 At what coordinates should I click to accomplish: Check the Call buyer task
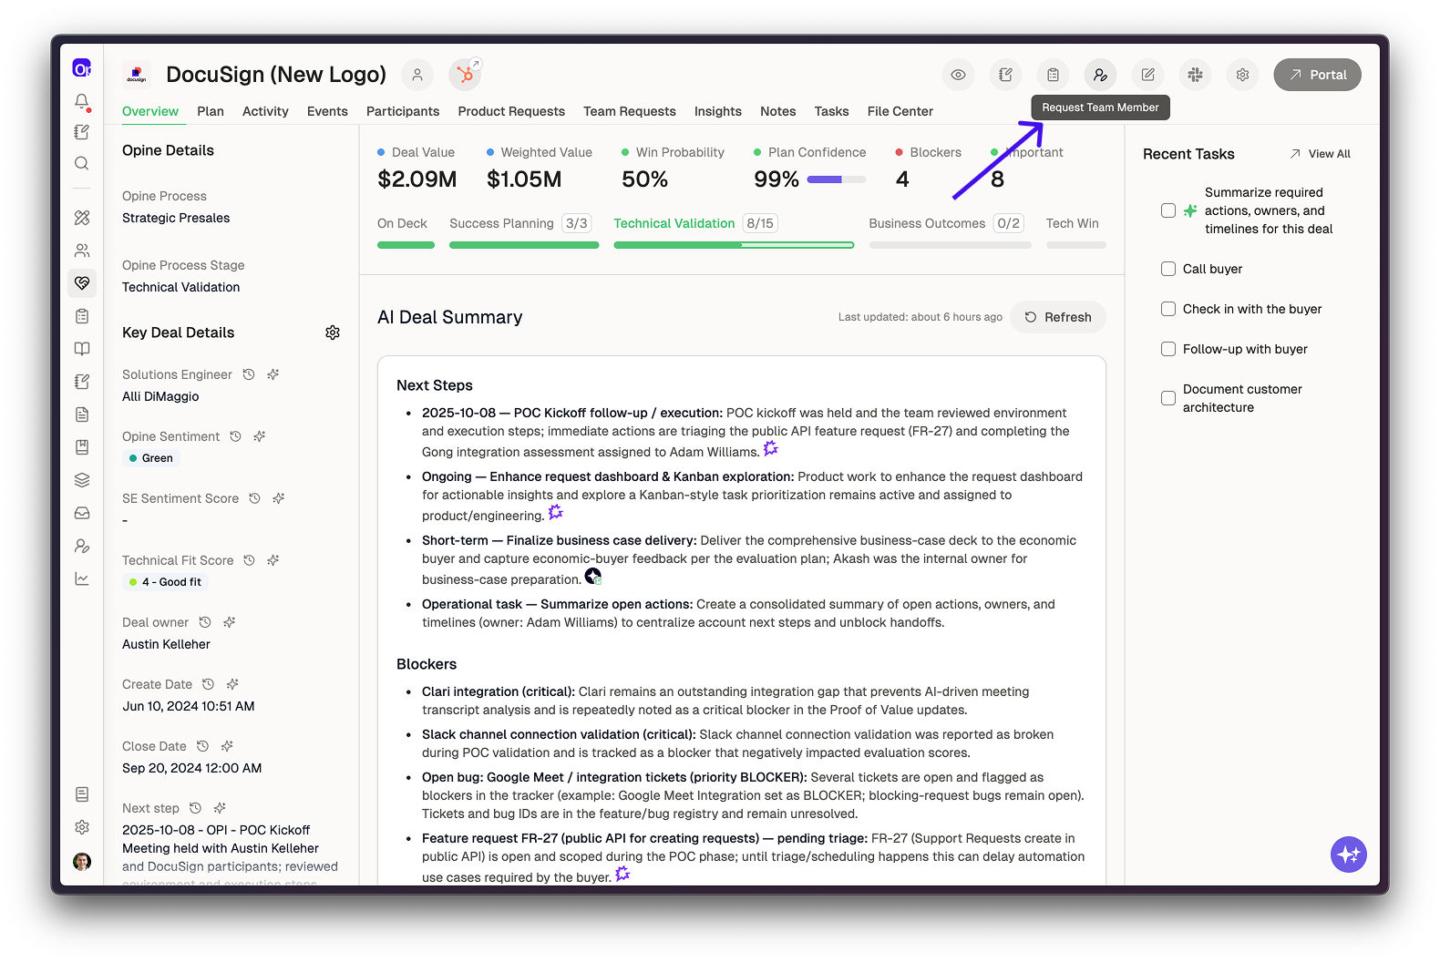click(x=1167, y=269)
